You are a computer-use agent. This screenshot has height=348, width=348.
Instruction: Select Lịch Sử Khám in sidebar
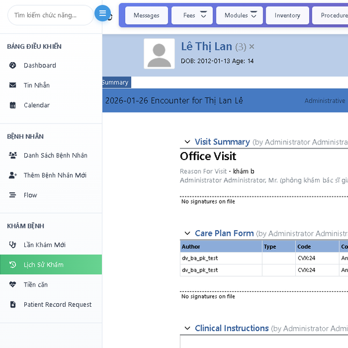[43, 264]
